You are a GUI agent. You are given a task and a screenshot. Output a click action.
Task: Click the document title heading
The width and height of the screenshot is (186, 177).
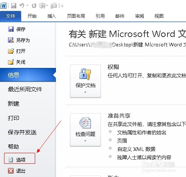coord(127,34)
